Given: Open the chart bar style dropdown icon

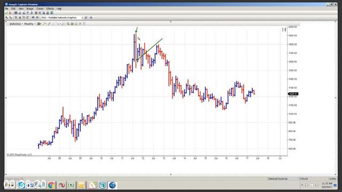Looking at the screenshot, I should pyautogui.click(x=39, y=23).
